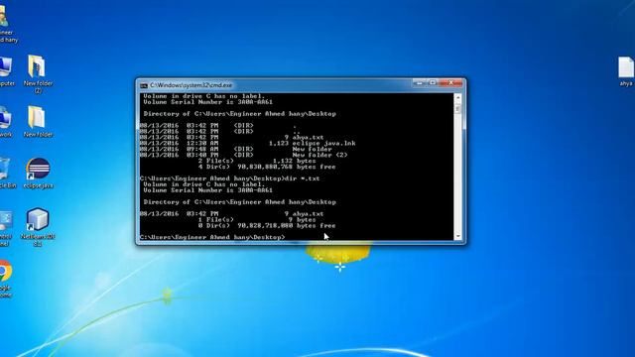This screenshot has width=635, height=357.
Task: Click '4 Dir(s)' bytes free line
Action: click(267, 167)
